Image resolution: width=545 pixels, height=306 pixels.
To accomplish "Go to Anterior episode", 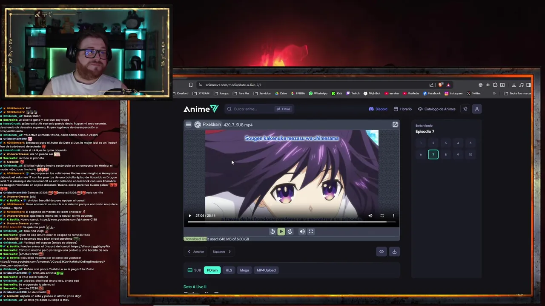I will click(x=196, y=252).
